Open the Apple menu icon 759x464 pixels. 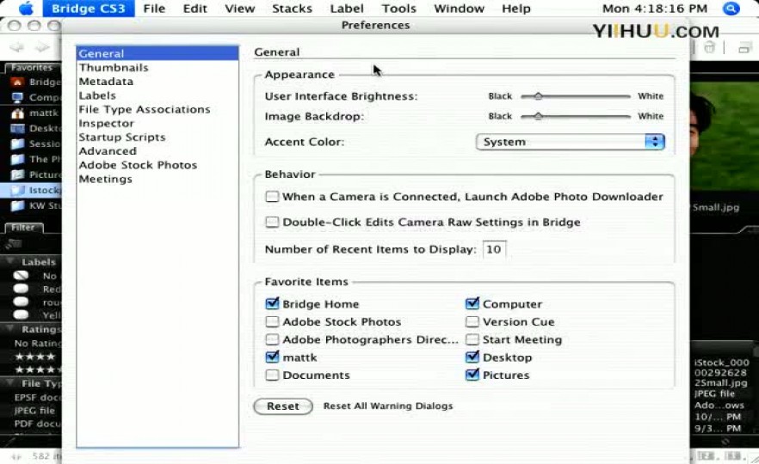coord(26,9)
